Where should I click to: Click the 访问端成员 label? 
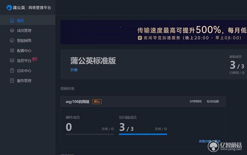pyautogui.click(x=128, y=117)
